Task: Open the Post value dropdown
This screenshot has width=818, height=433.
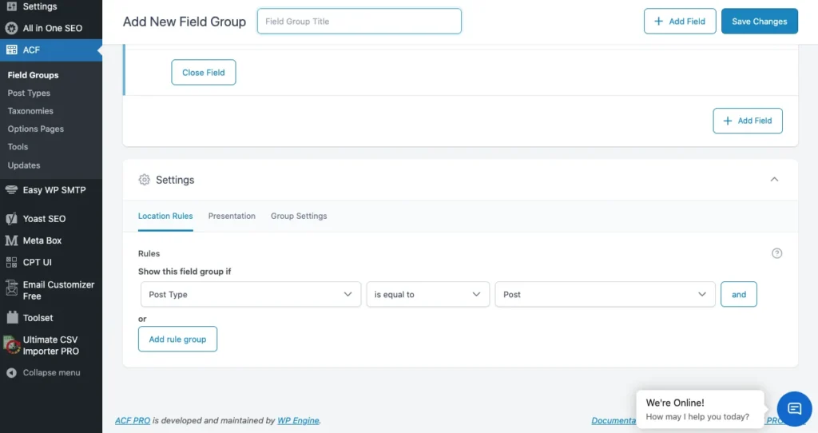Action: 605,294
